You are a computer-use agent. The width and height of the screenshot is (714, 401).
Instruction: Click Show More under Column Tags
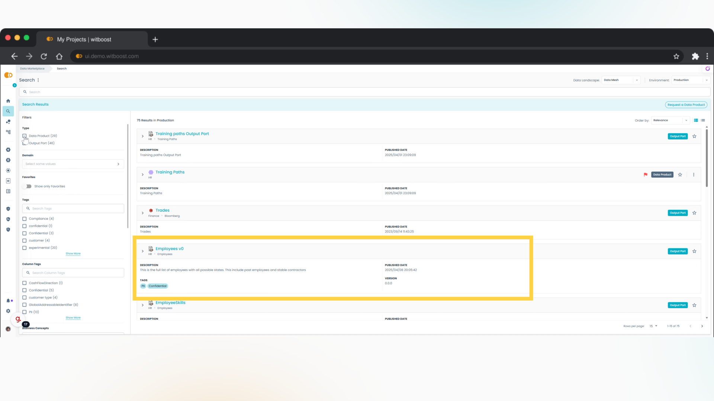(x=73, y=318)
